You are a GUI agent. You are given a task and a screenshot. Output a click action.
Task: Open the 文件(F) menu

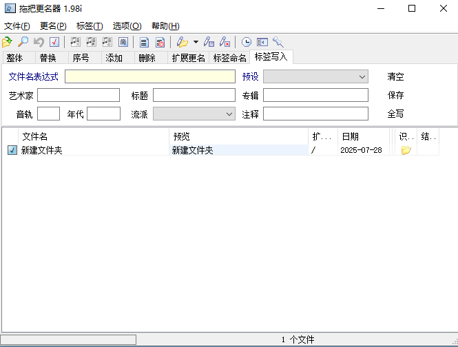coord(17,26)
